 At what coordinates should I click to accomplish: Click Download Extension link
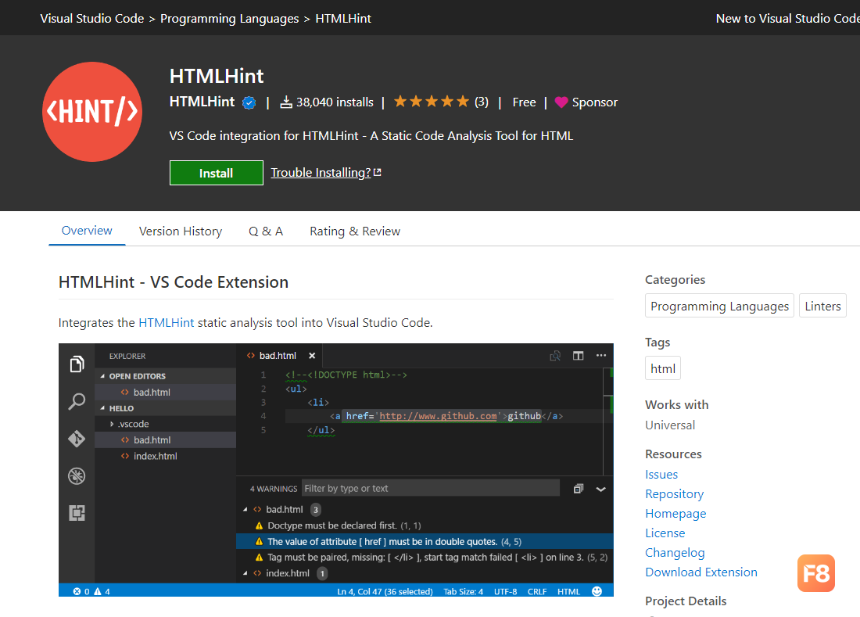click(701, 572)
